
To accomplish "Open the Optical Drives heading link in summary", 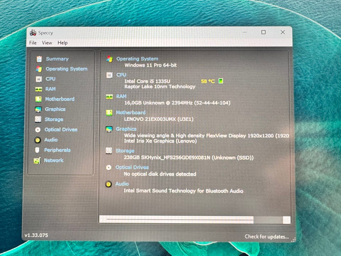I will [x=132, y=167].
